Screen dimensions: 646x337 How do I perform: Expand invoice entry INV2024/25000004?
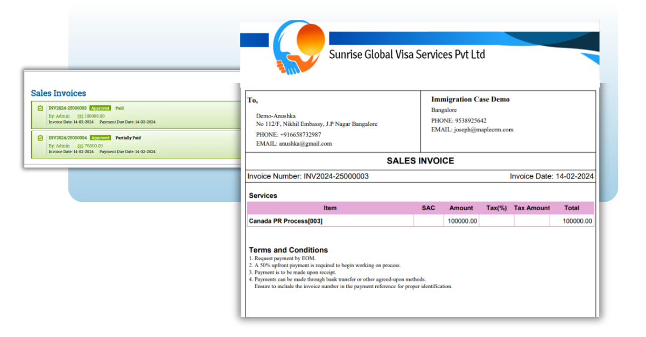pos(69,138)
